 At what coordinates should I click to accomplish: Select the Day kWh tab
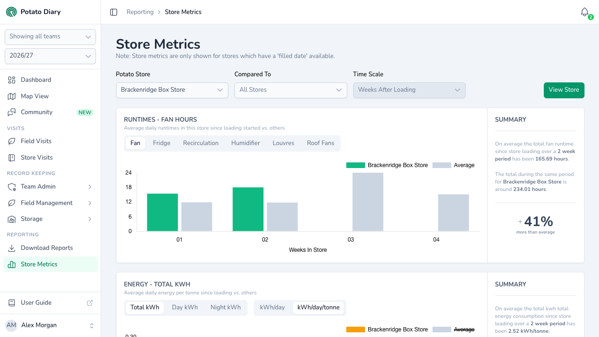pyautogui.click(x=185, y=308)
